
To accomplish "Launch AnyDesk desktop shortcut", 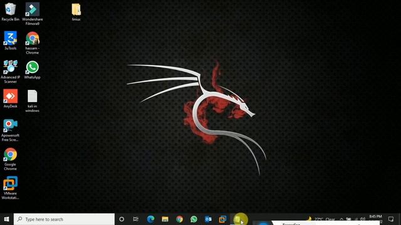I will point(10,99).
